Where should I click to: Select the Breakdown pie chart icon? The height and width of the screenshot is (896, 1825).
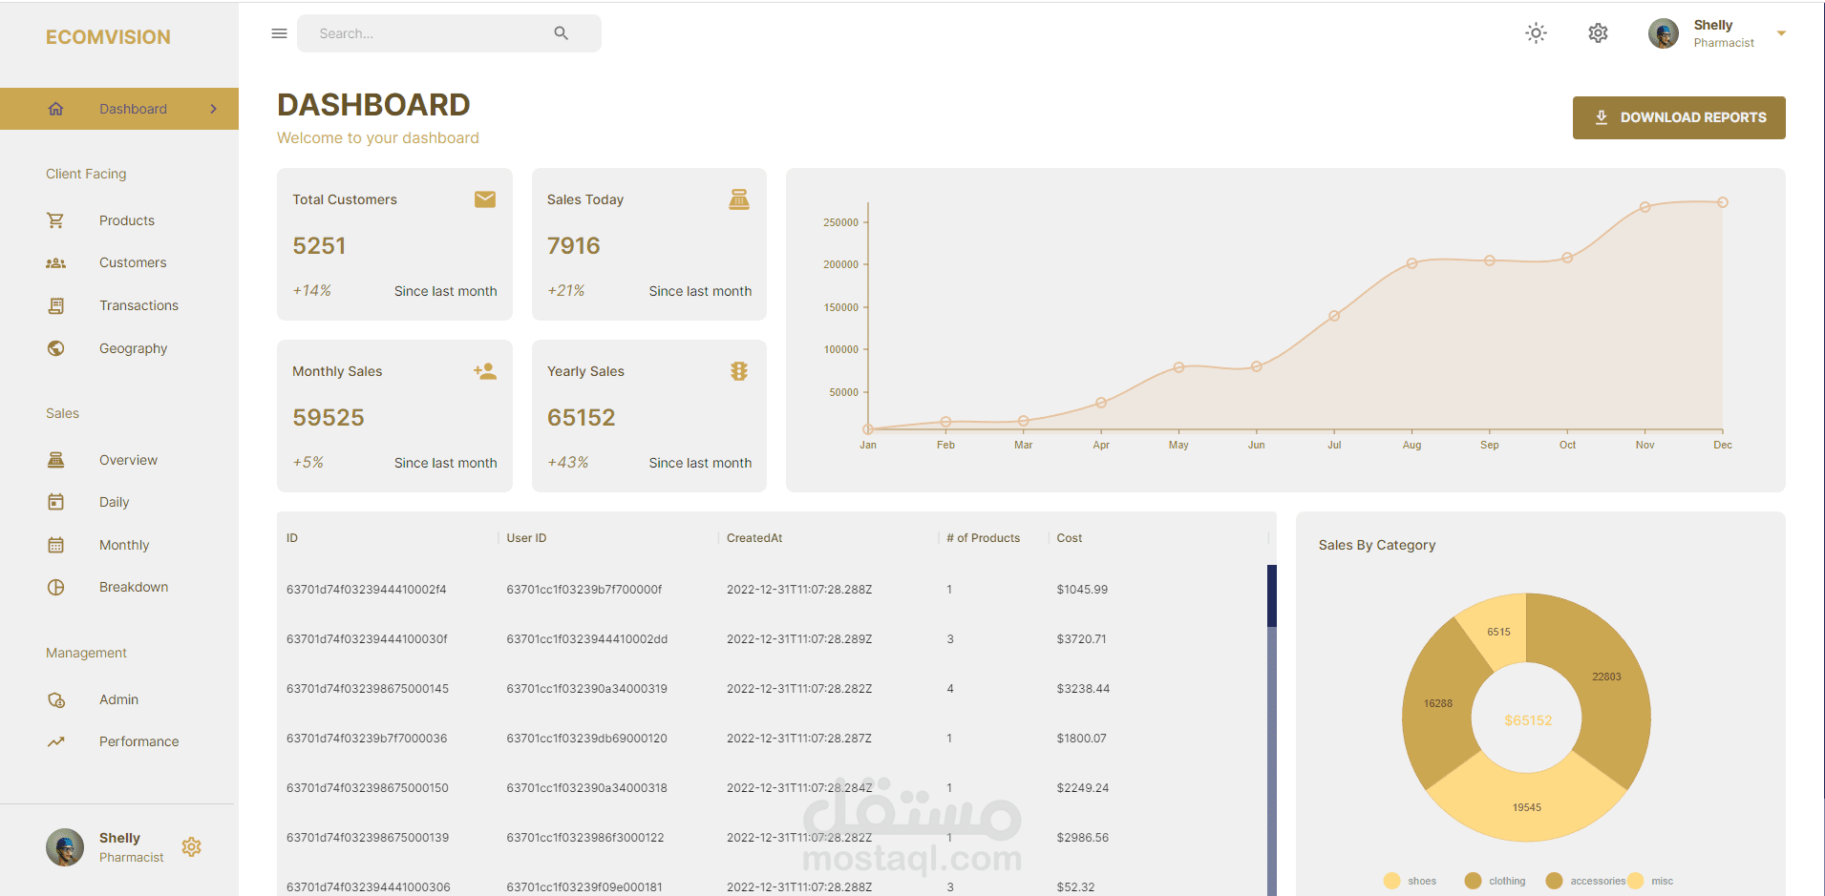[x=55, y=588]
